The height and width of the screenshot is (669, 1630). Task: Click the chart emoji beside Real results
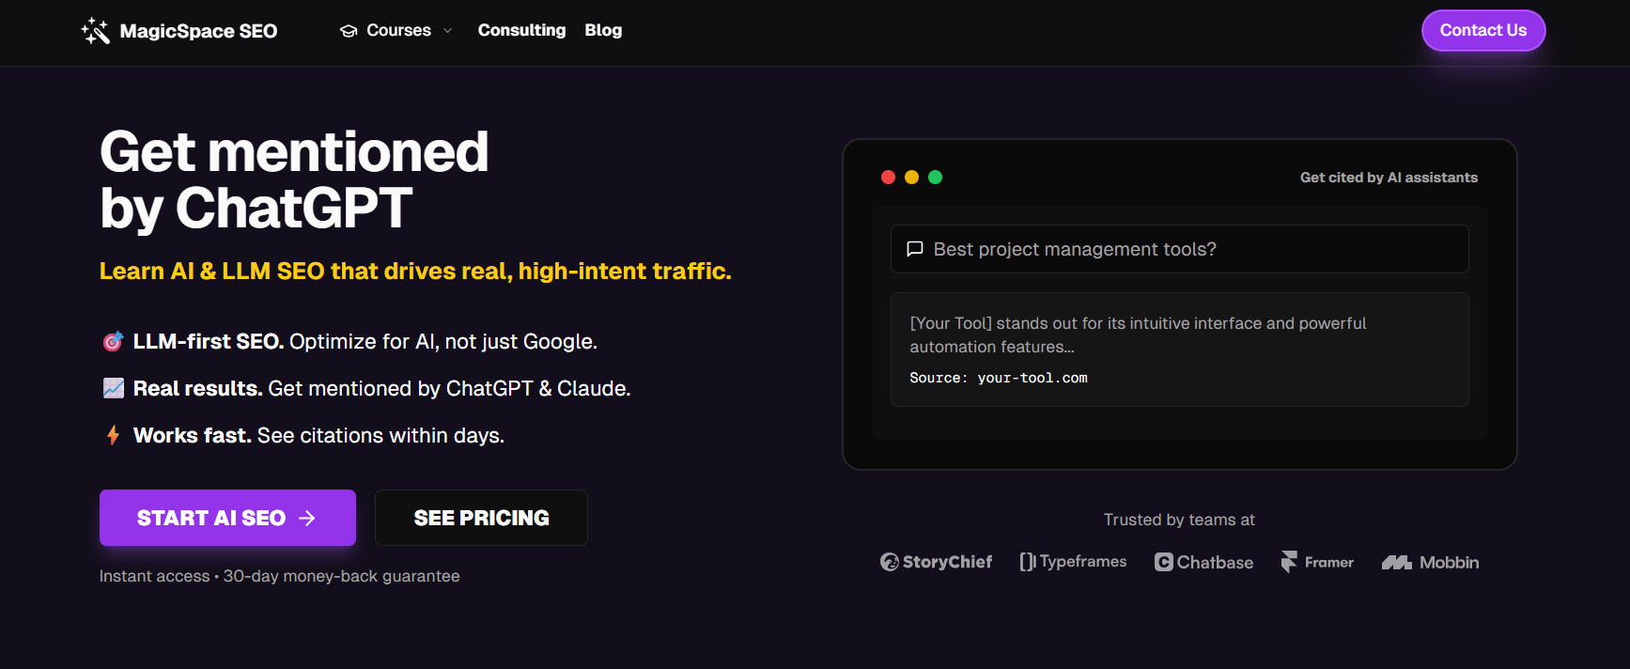click(x=113, y=388)
